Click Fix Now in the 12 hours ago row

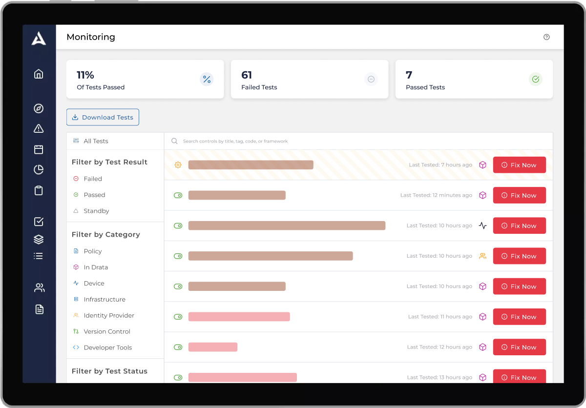519,347
